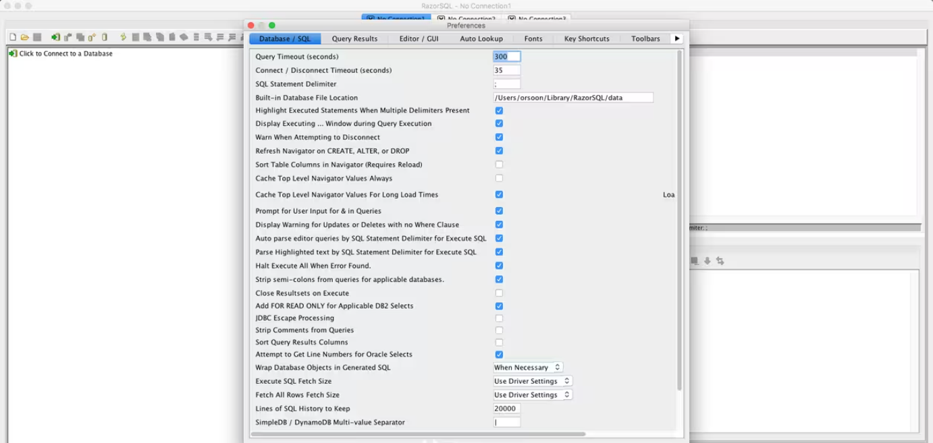Open Wrap Database Objects dropdown

[x=527, y=367]
